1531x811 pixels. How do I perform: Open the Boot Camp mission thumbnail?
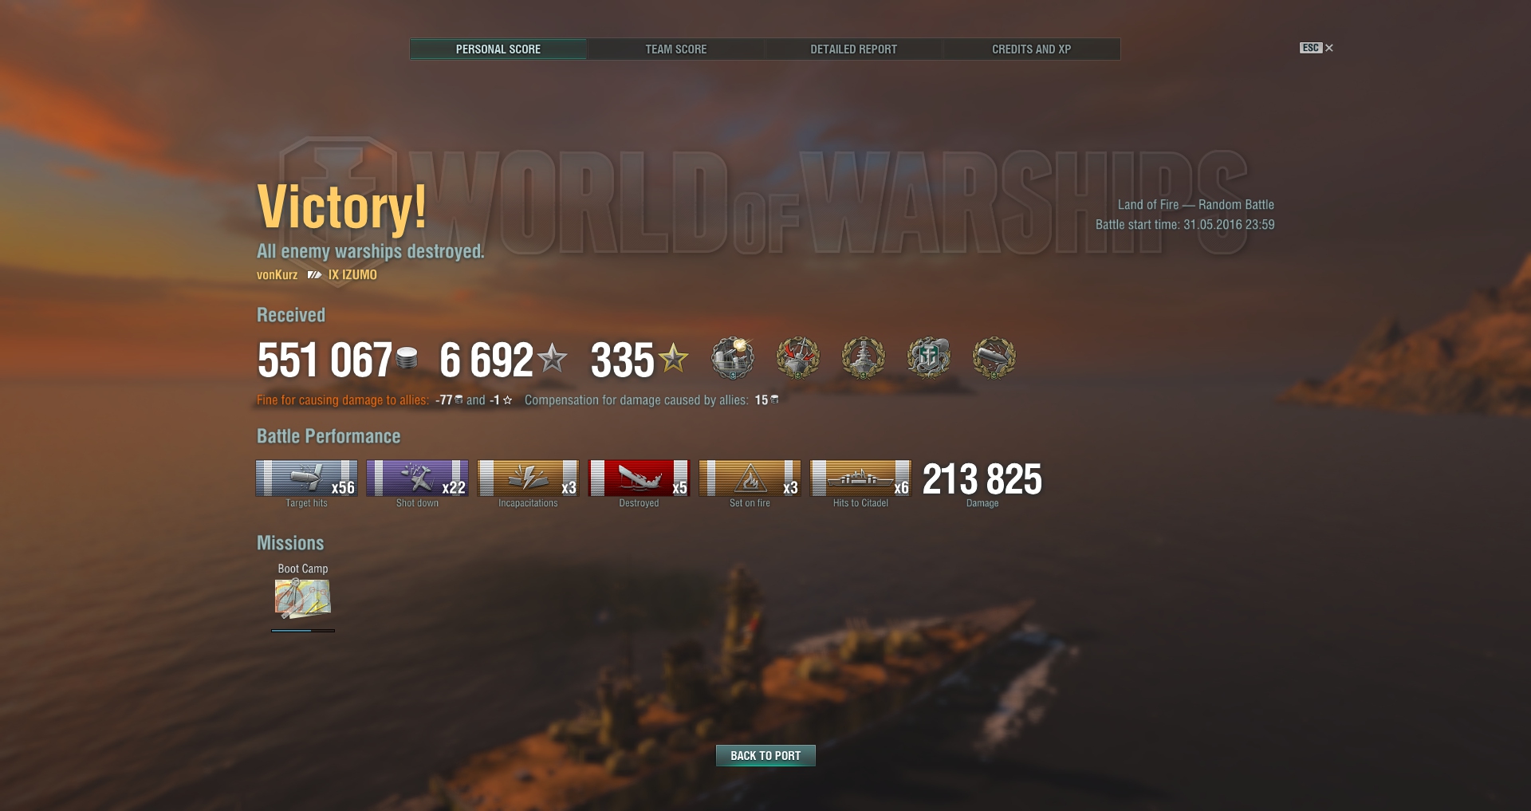(303, 598)
